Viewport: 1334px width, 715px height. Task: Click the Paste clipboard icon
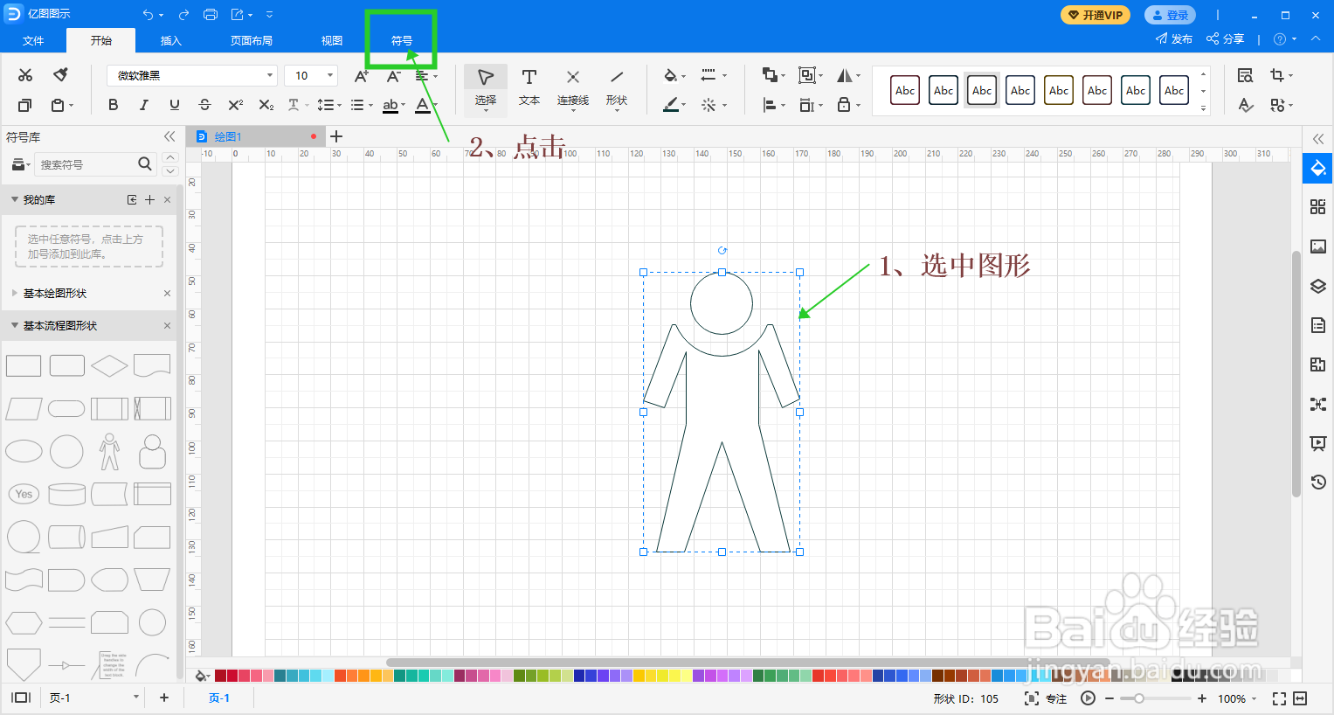point(58,105)
